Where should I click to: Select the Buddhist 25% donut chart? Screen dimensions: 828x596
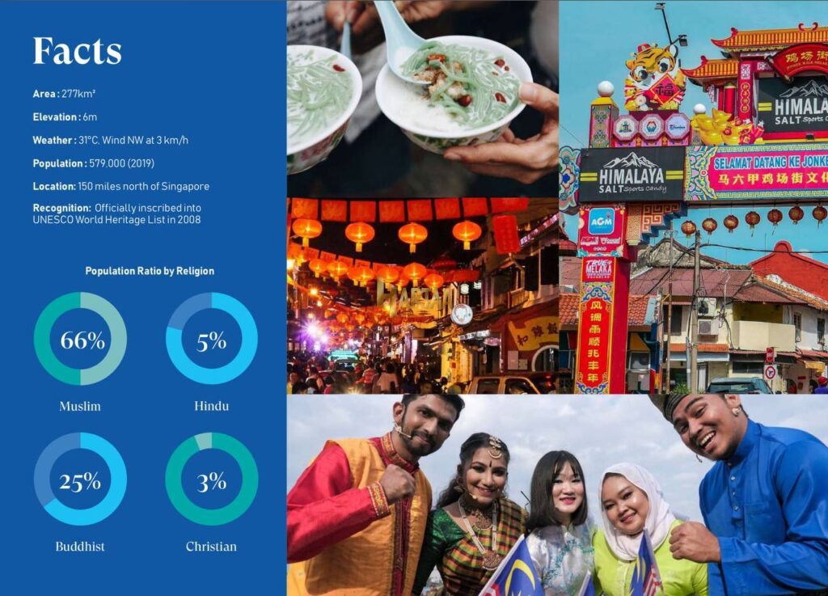(x=80, y=480)
